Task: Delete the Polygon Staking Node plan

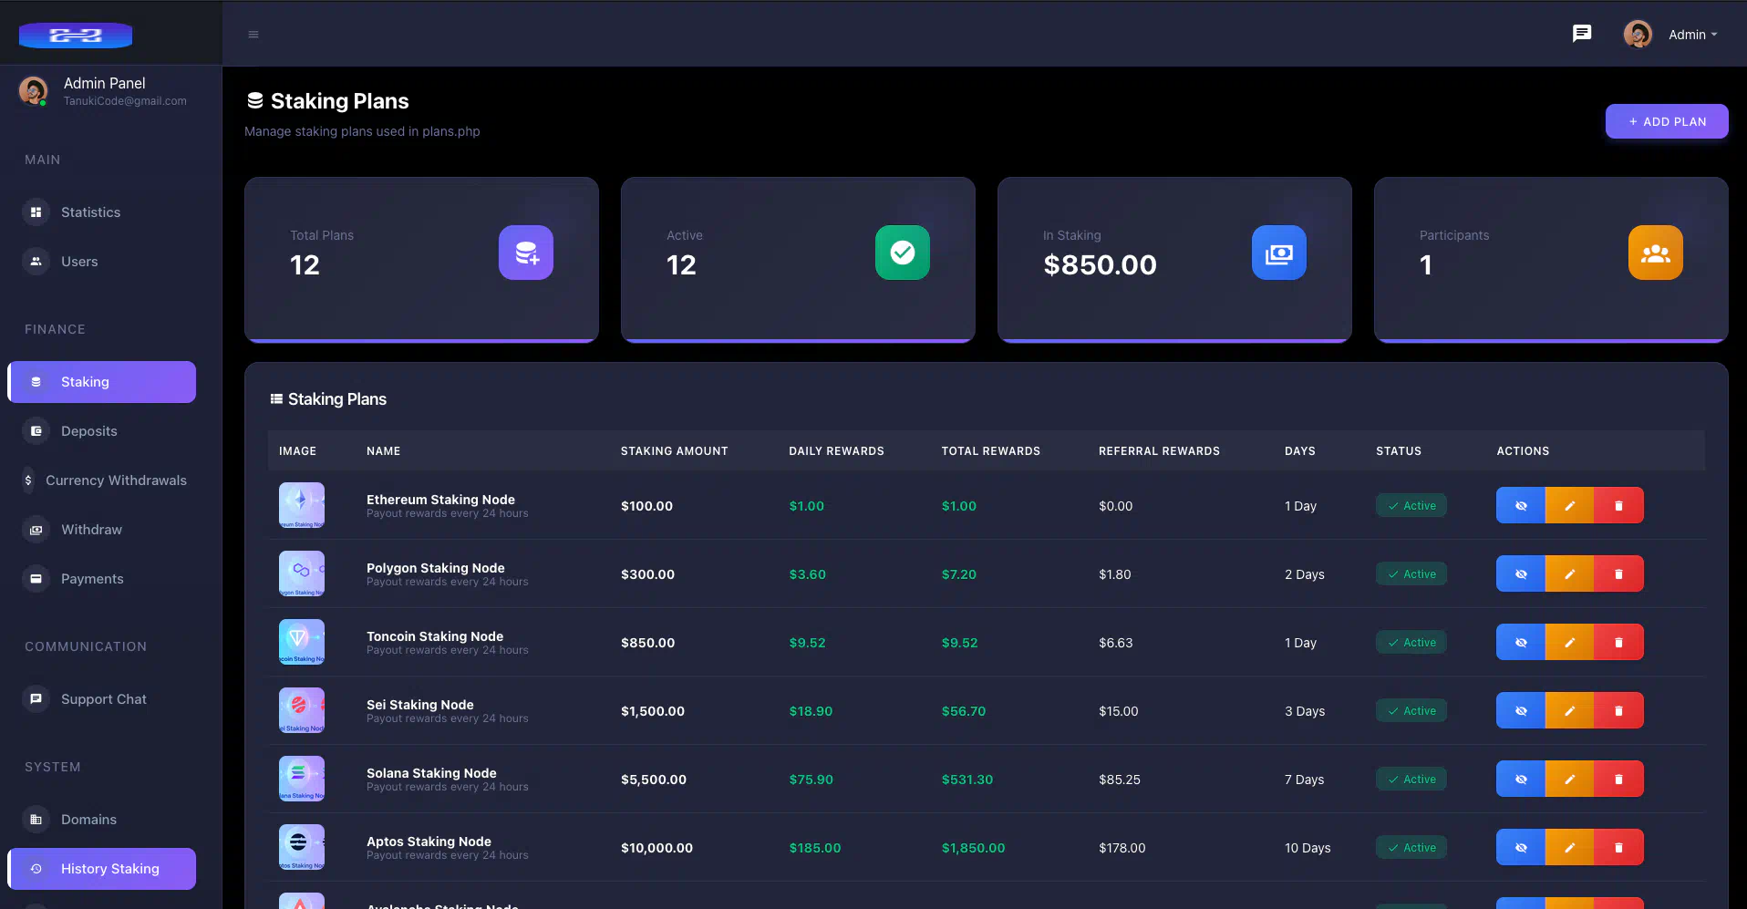Action: click(x=1618, y=573)
